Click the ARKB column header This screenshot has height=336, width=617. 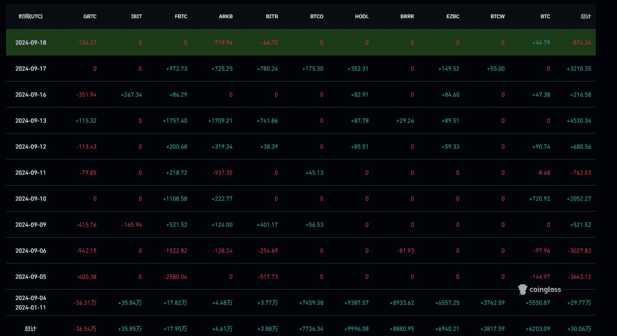point(226,16)
